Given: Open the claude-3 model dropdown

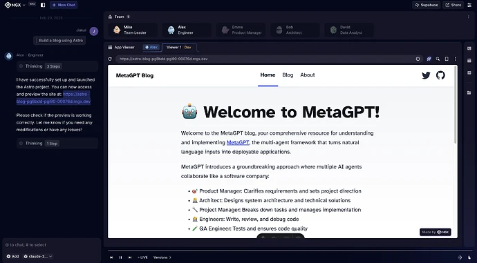Looking at the screenshot, I should click(x=38, y=256).
